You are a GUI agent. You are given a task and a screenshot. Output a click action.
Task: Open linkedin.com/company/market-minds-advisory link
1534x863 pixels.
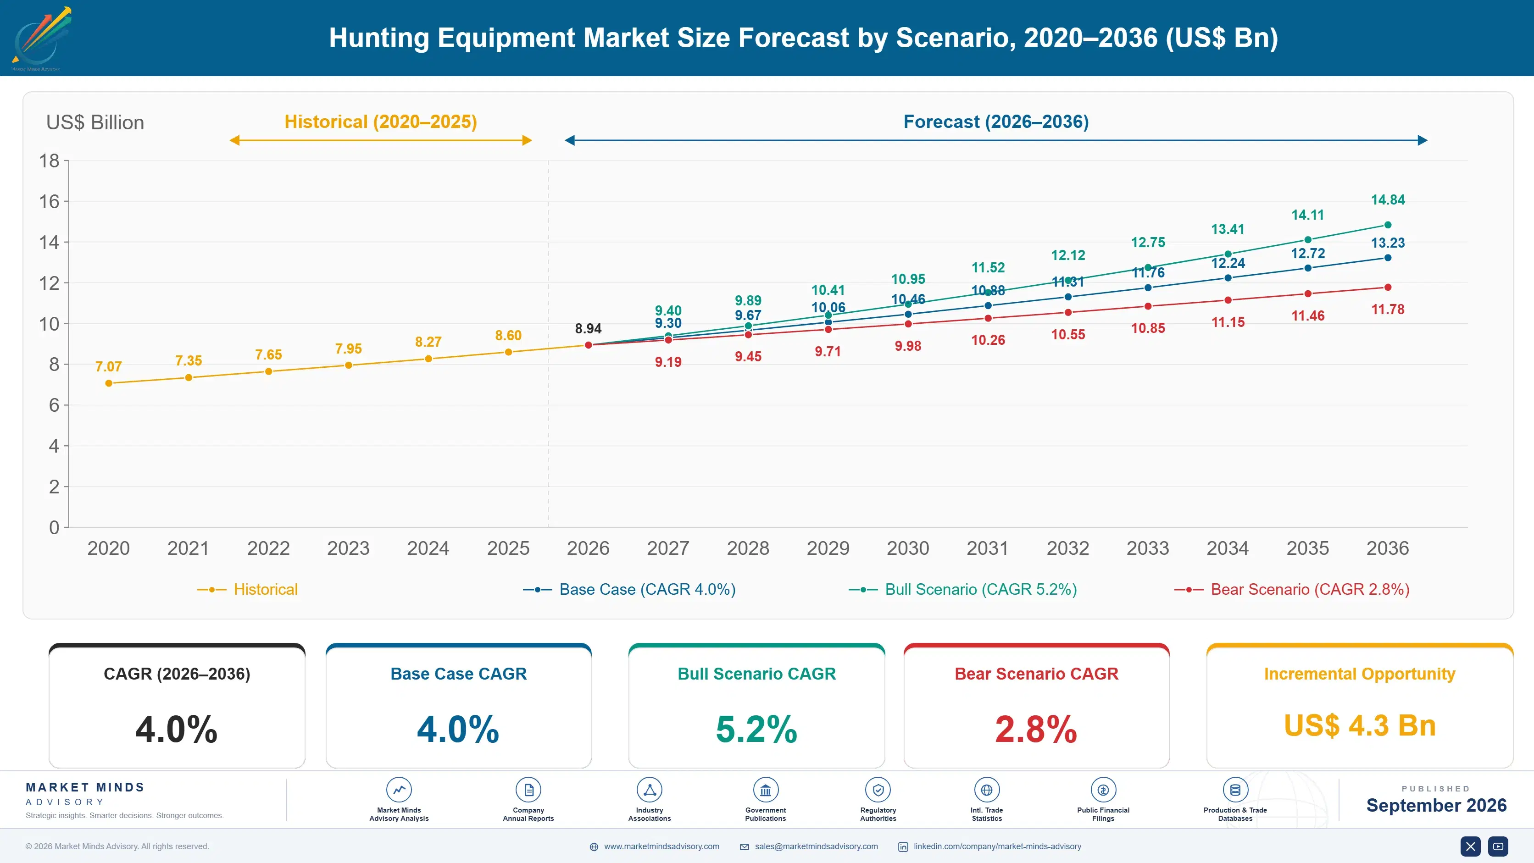997,846
